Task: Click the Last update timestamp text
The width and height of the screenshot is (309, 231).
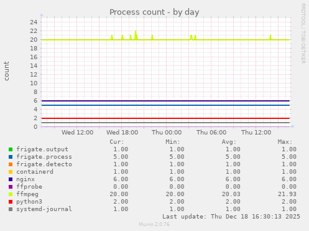Action: (x=231, y=217)
